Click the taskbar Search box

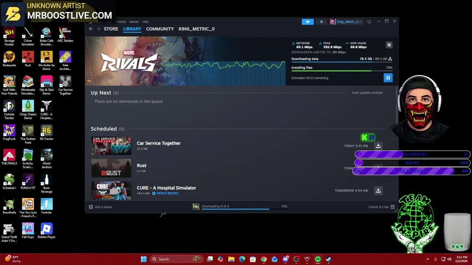pyautogui.click(x=176, y=259)
